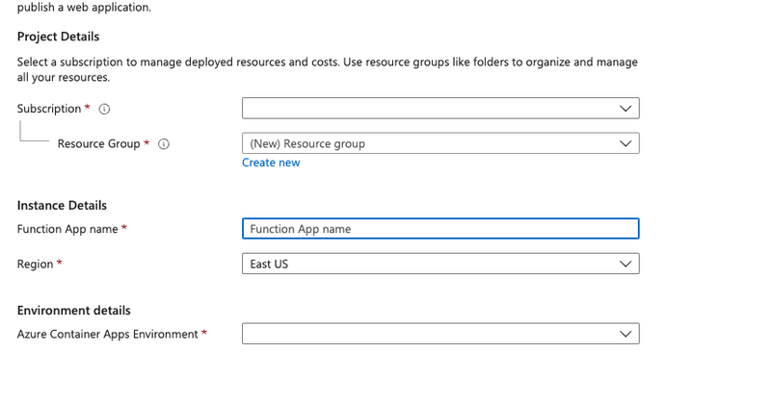The image size is (771, 403).
Task: Click the Subscription field label
Action: (49, 109)
